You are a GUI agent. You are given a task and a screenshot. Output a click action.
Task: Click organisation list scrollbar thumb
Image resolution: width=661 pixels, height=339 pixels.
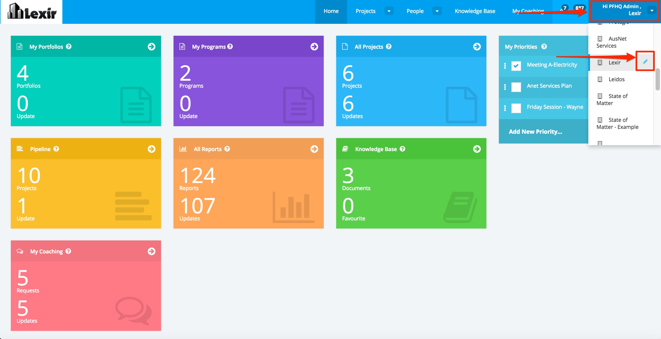tap(657, 79)
